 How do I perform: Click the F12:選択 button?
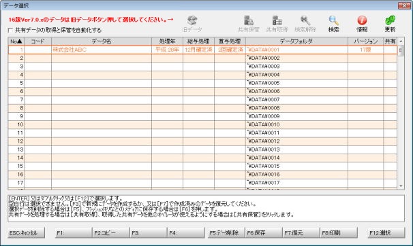click(386, 233)
